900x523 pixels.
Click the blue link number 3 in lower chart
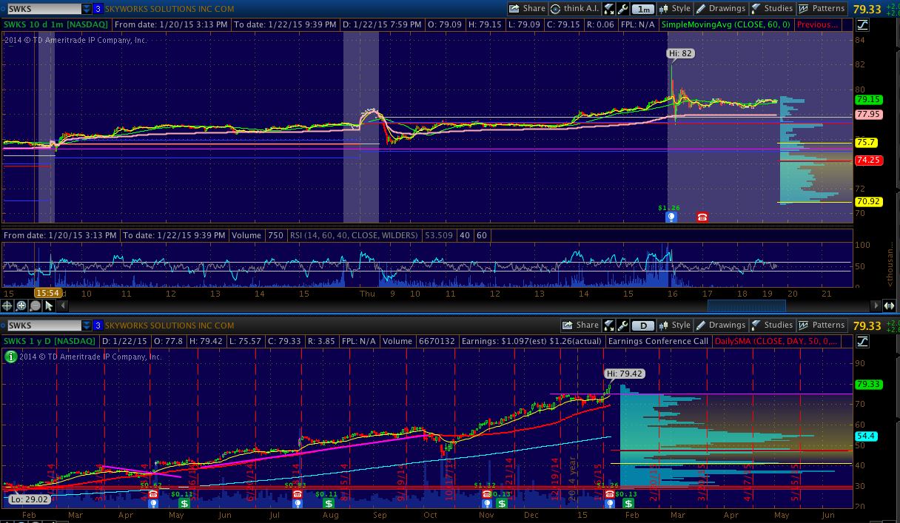[98, 325]
